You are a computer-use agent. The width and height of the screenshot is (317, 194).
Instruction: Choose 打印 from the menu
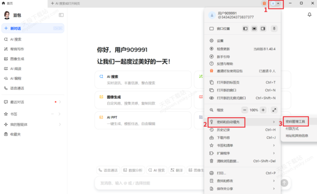pyautogui.click(x=243, y=173)
